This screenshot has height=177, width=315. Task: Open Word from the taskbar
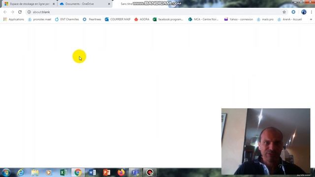click(92, 173)
